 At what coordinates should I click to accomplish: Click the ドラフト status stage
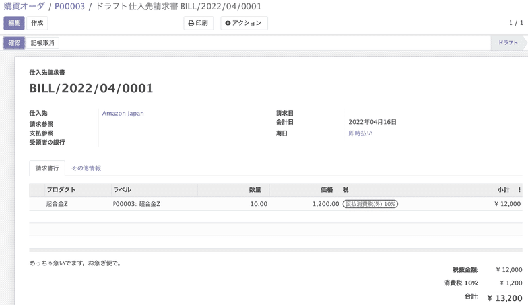click(508, 43)
